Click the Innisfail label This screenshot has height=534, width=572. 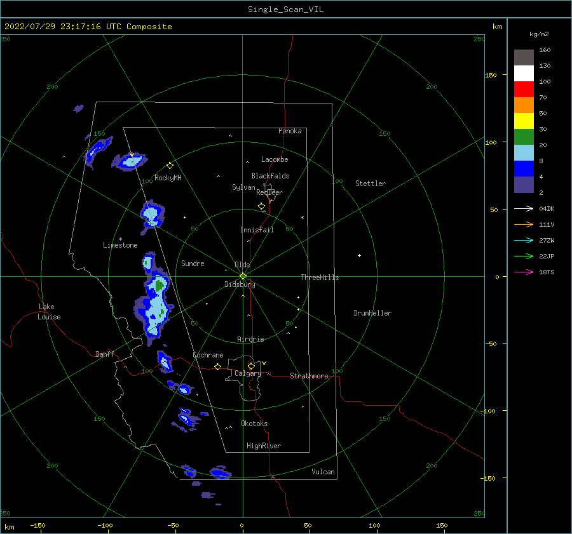point(257,230)
